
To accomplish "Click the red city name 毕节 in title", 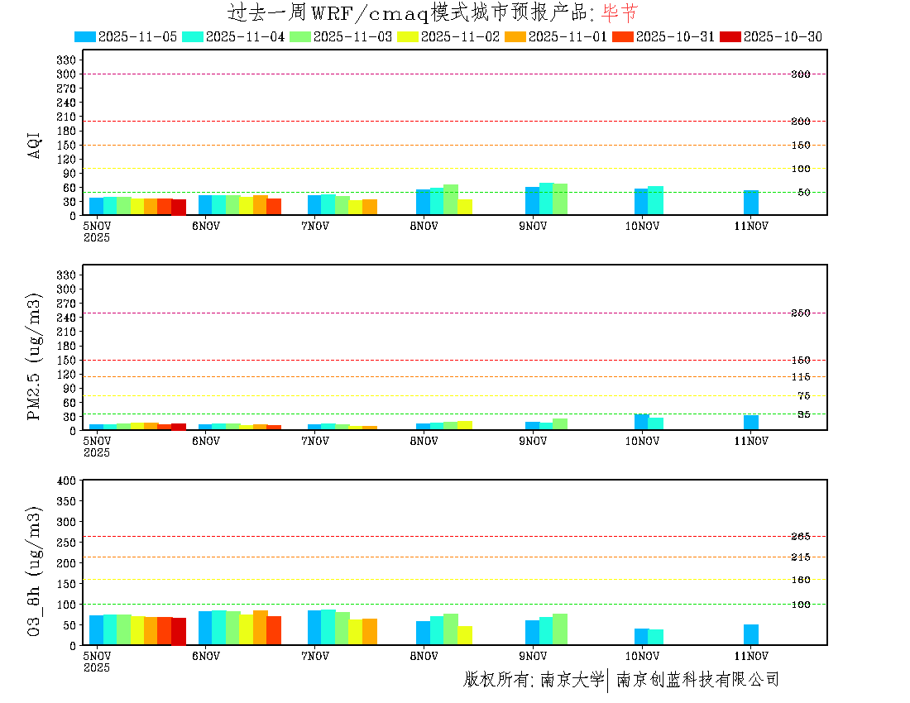I will [x=620, y=12].
